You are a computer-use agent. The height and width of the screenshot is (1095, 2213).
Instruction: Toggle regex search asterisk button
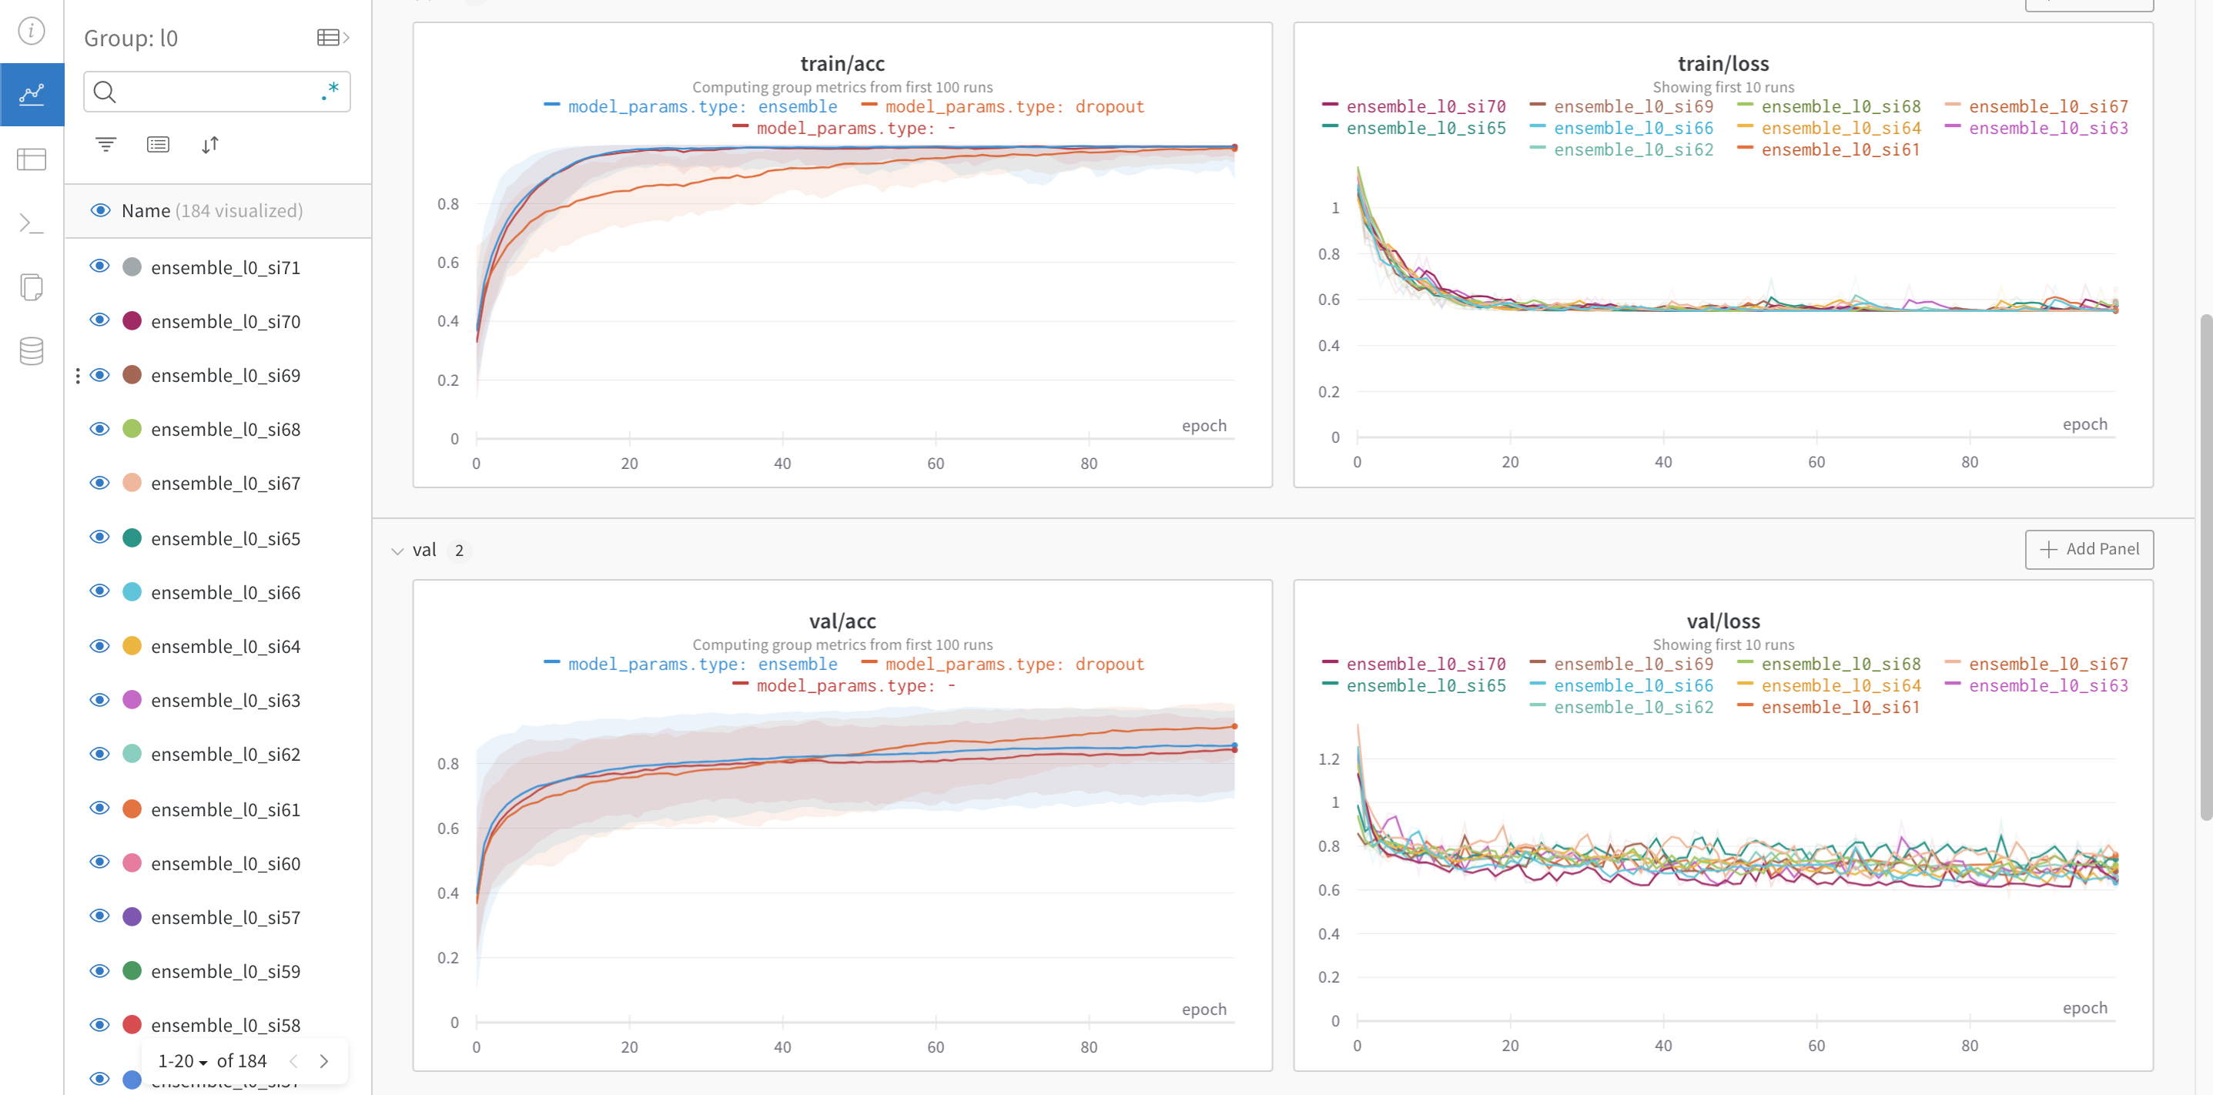[x=331, y=91]
